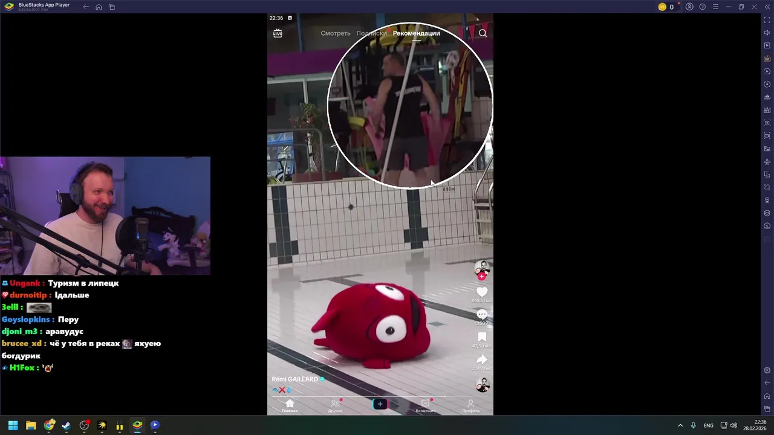Screen dimensions: 774x435
Task: Open Steam from taskbar
Action: (x=67, y=425)
